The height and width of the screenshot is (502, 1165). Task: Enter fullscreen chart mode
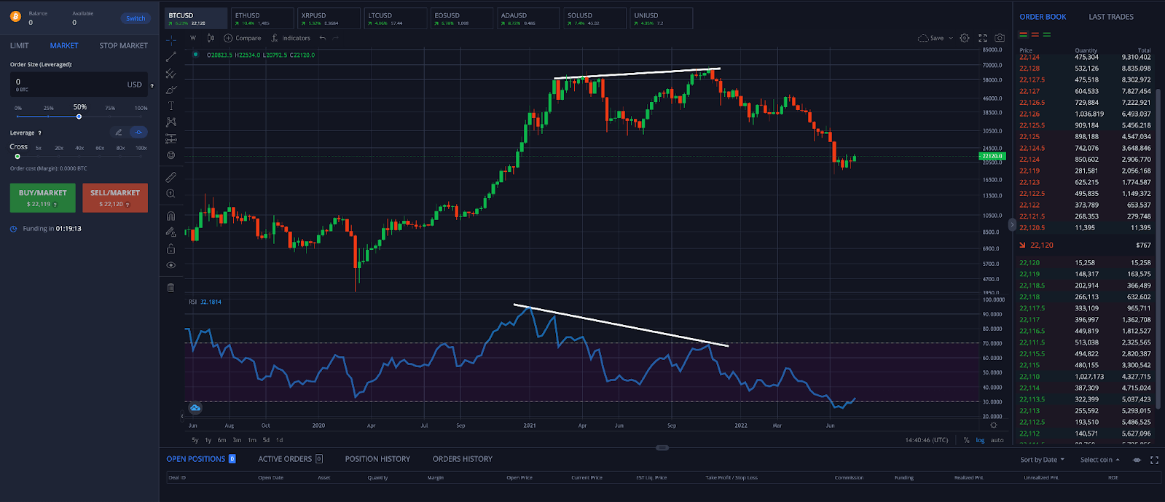(982, 38)
